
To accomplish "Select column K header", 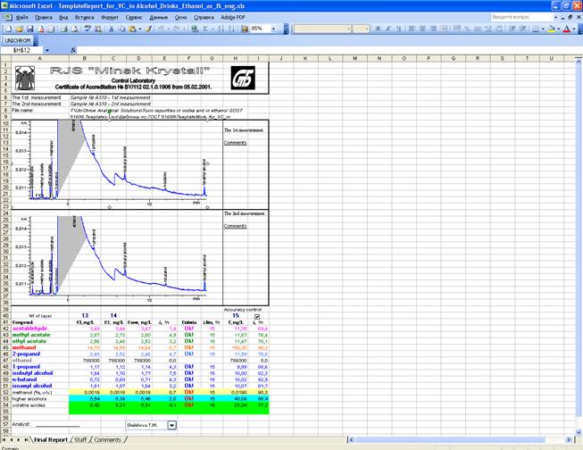I will point(305,58).
